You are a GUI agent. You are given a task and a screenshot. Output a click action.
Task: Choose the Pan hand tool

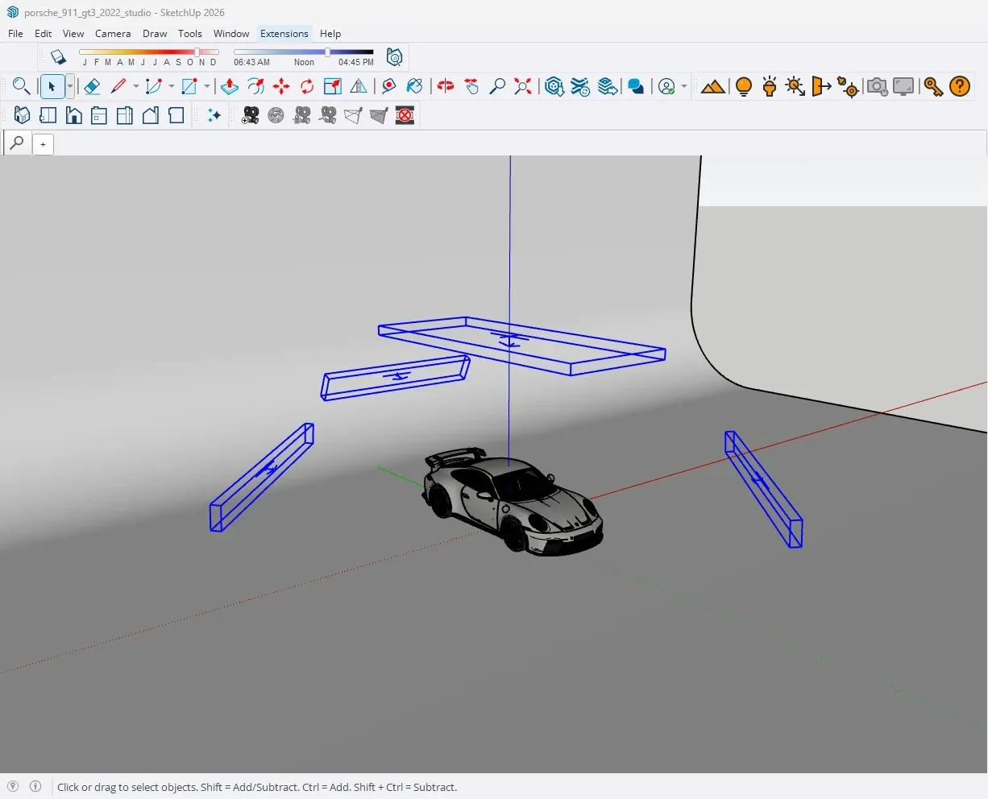tap(471, 86)
